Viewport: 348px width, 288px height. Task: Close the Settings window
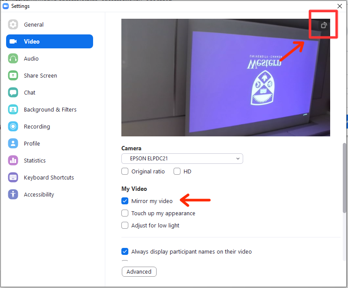tap(340, 6)
